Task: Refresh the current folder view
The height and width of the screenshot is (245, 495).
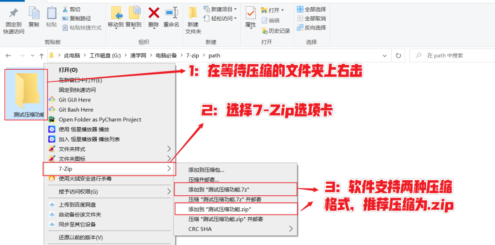Action: (x=398, y=56)
